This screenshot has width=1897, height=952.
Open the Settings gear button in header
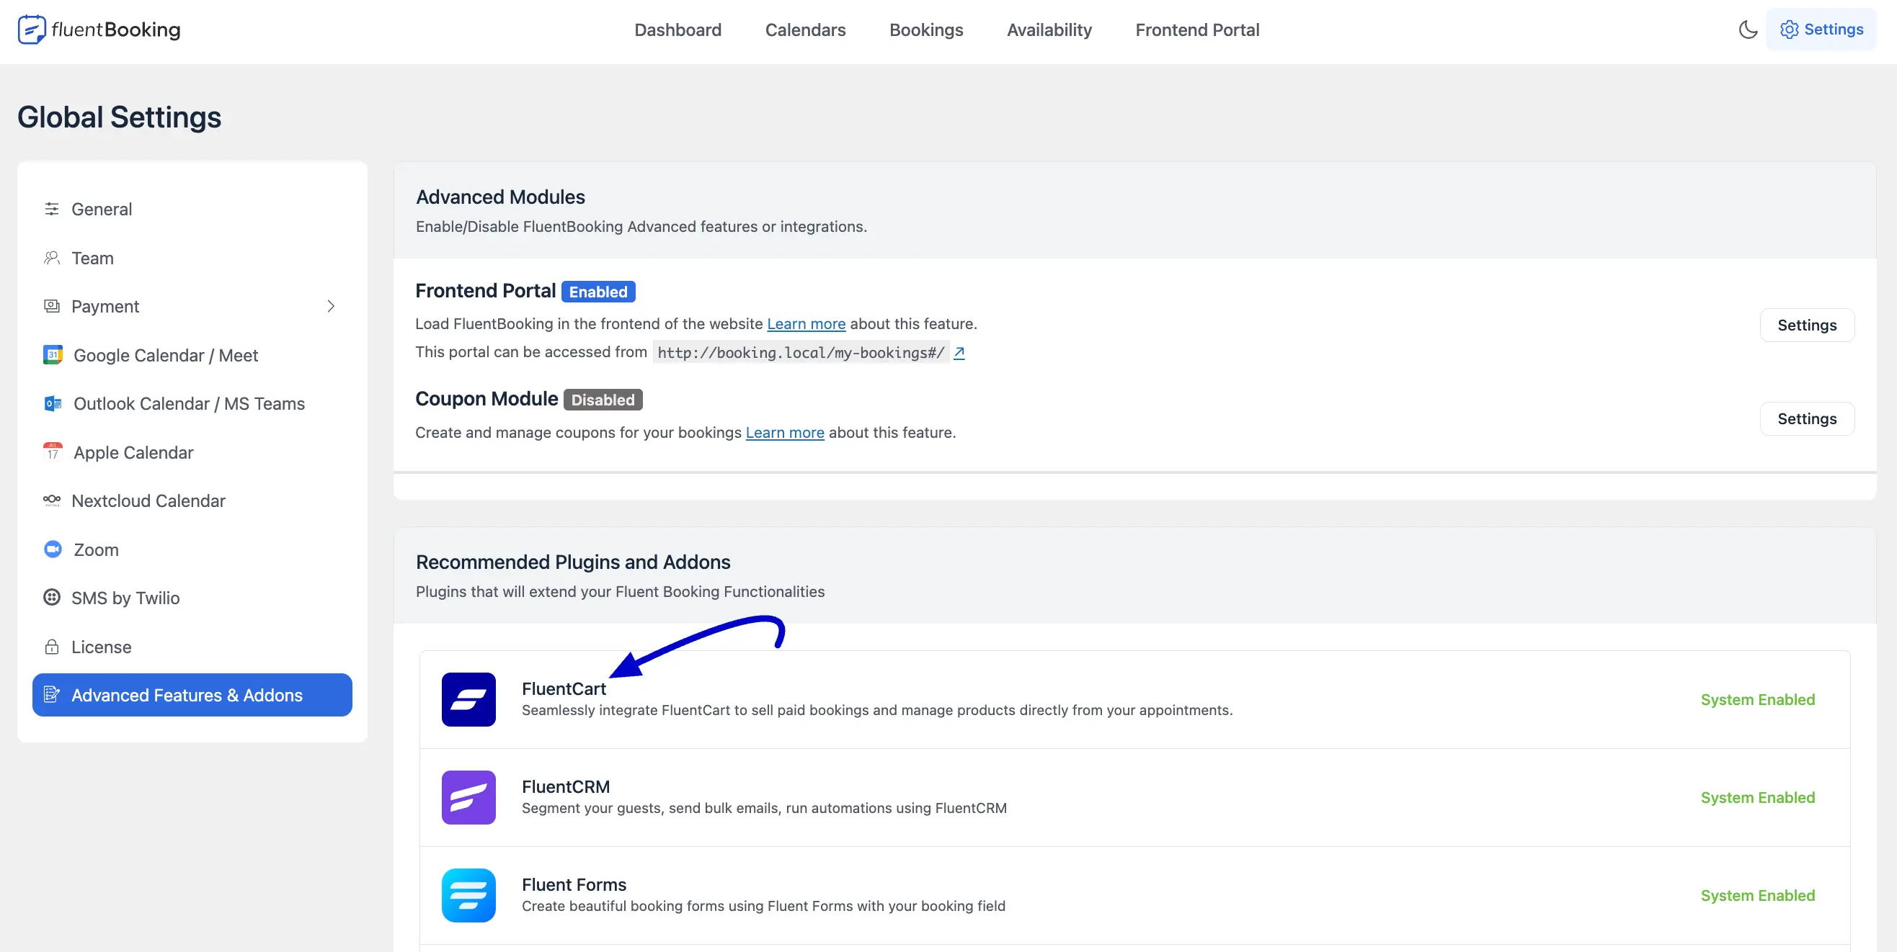[1821, 30]
